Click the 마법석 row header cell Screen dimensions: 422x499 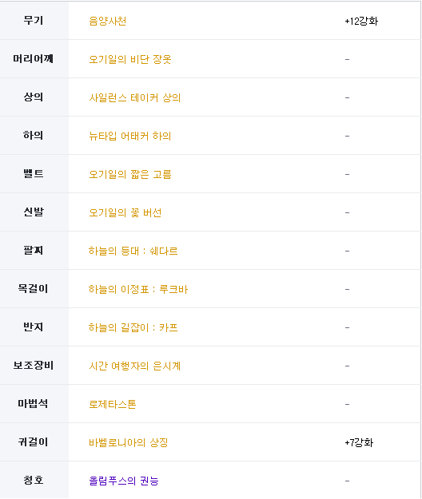[34, 403]
